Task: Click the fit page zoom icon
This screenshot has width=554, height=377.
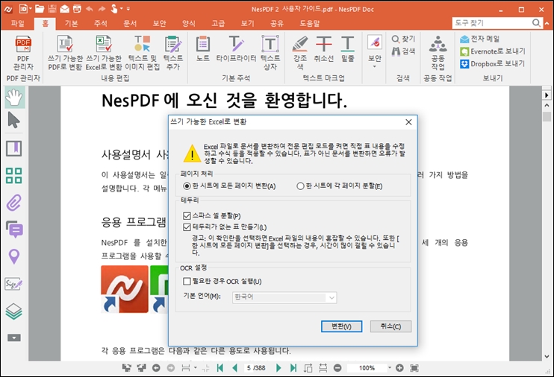Action: pos(414,368)
